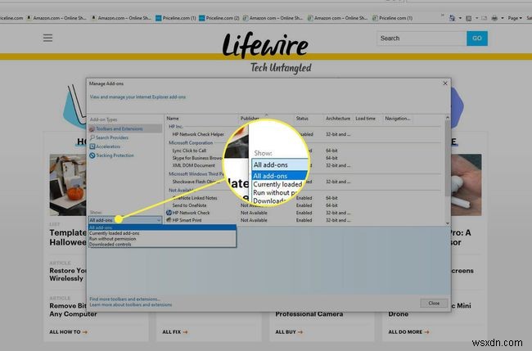Click the HP Inc. group header
The width and height of the screenshot is (532, 351).
[x=176, y=126]
